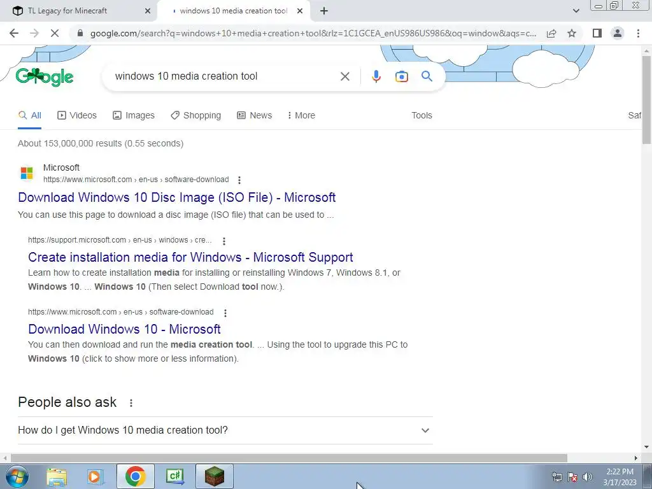Close the windows 10 media creation tool tab
The image size is (652, 489).
coord(299,11)
